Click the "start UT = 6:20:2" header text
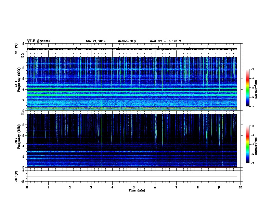 point(165,41)
